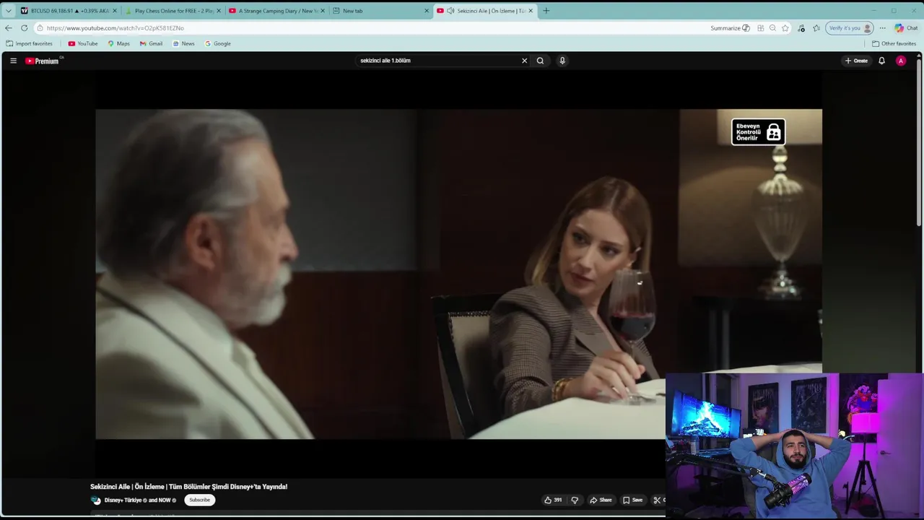Open the YouTube account avatar menu

click(x=901, y=61)
